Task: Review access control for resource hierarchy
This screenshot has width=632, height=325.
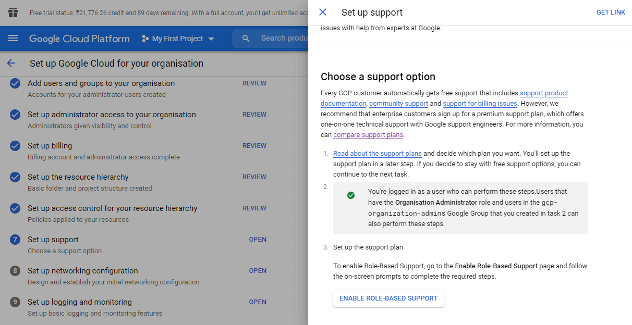Action: (x=254, y=208)
